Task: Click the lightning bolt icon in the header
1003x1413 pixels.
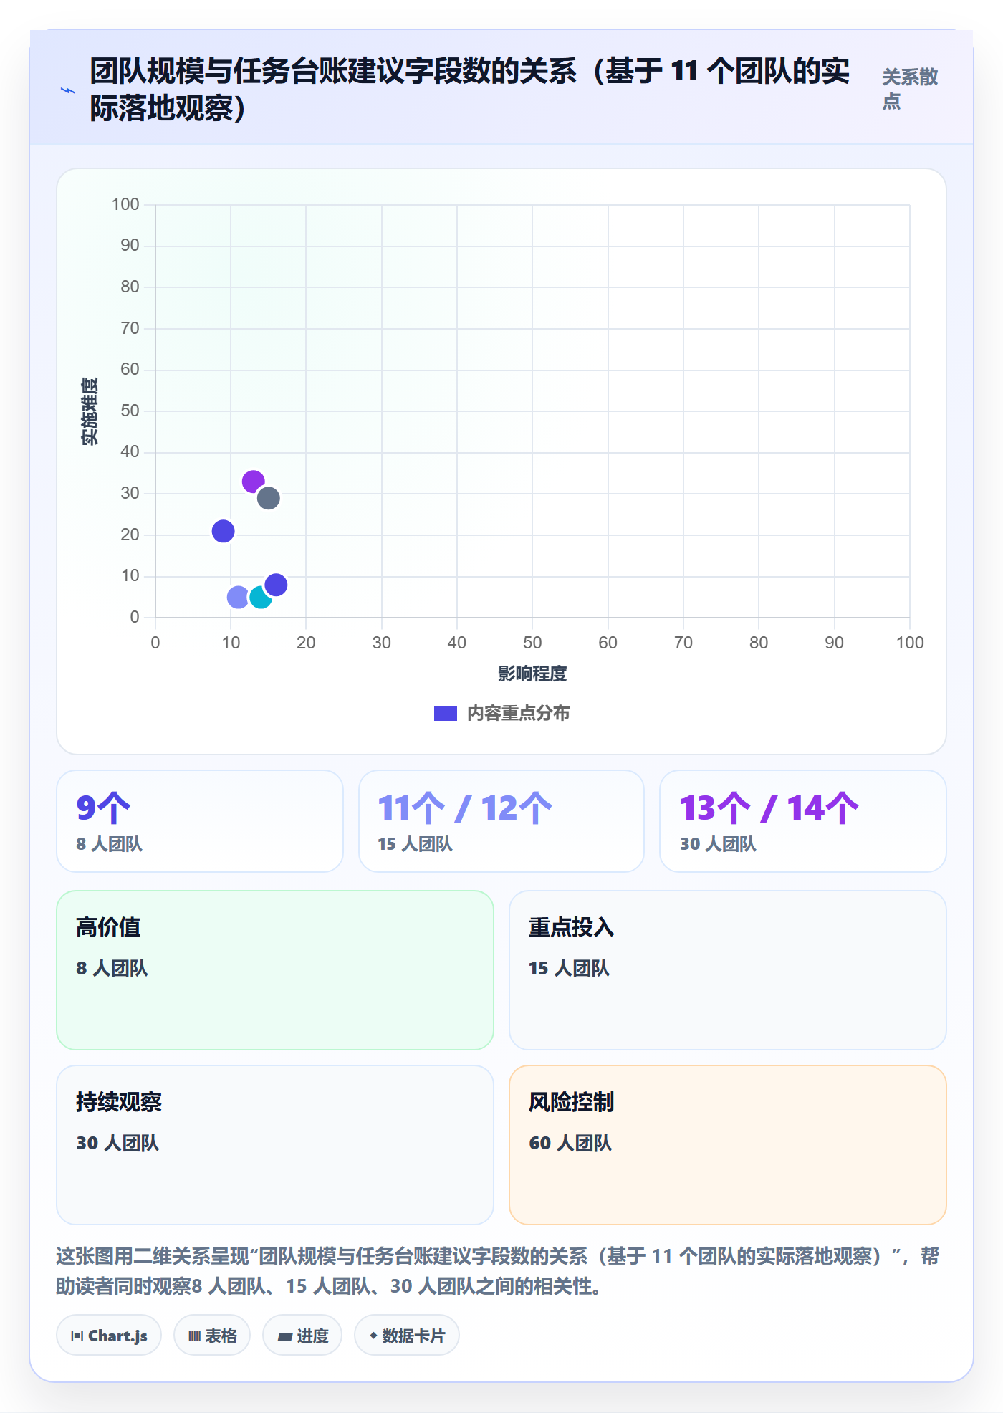Action: pos(68,90)
